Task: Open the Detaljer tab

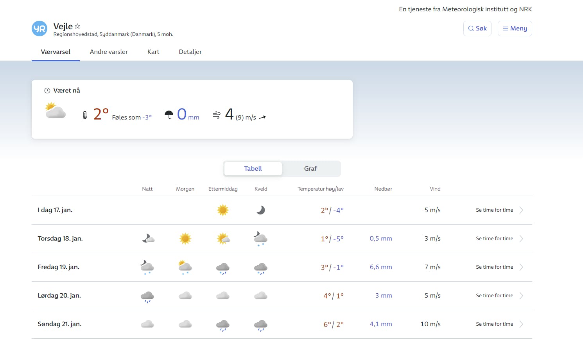Action: point(190,52)
